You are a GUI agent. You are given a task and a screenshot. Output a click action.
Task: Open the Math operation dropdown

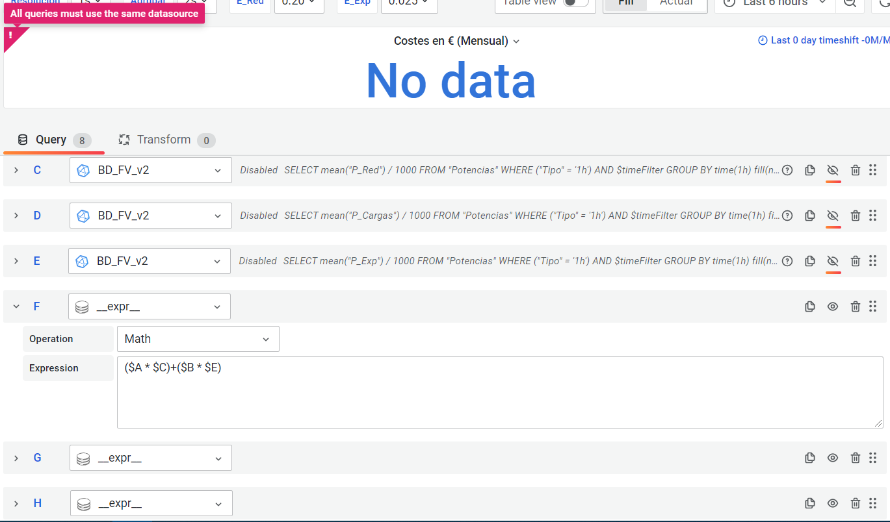198,339
